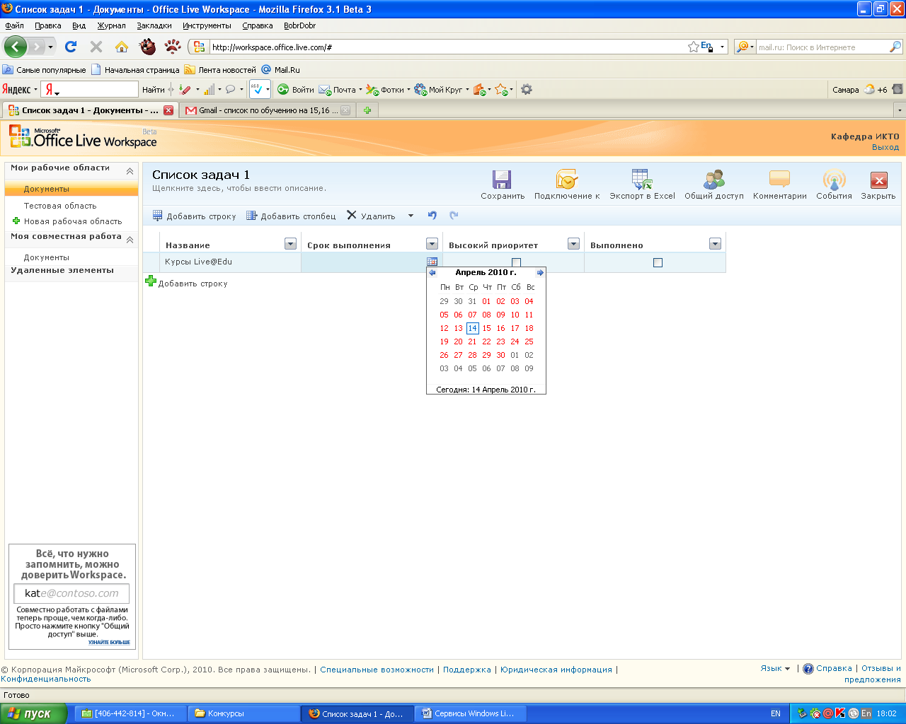906x724 pixels.
Task: Click description placeholder under title
Action: click(x=239, y=189)
